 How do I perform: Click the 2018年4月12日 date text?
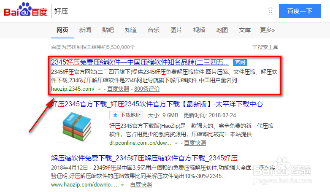click(69, 168)
